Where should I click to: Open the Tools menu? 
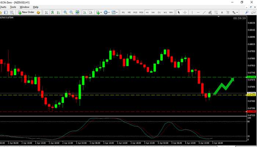(x=13, y=7)
